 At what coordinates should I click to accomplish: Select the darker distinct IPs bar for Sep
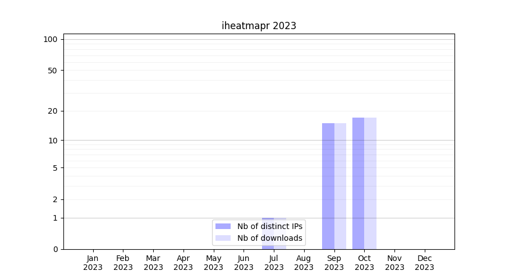coord(328,186)
